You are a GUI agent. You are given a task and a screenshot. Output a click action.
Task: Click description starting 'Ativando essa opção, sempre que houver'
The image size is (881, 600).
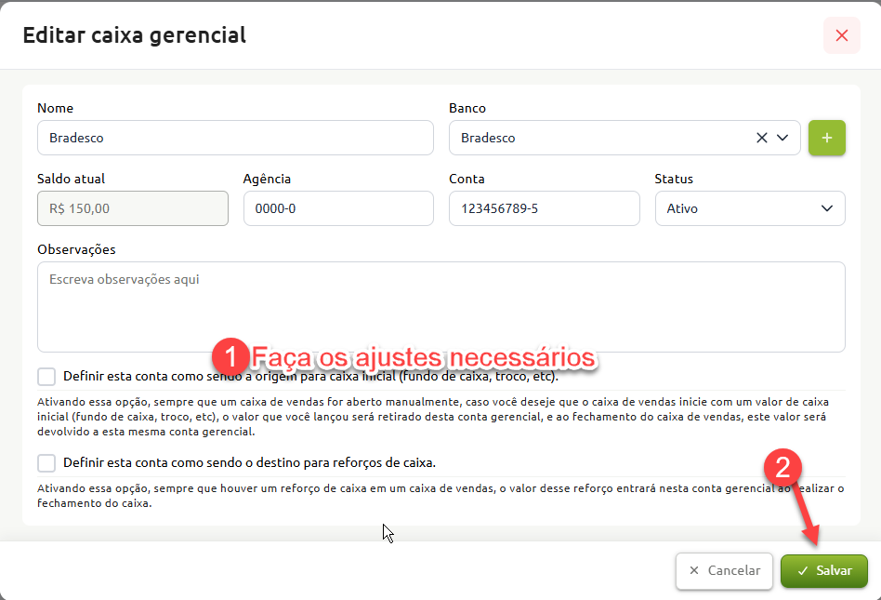(440, 496)
